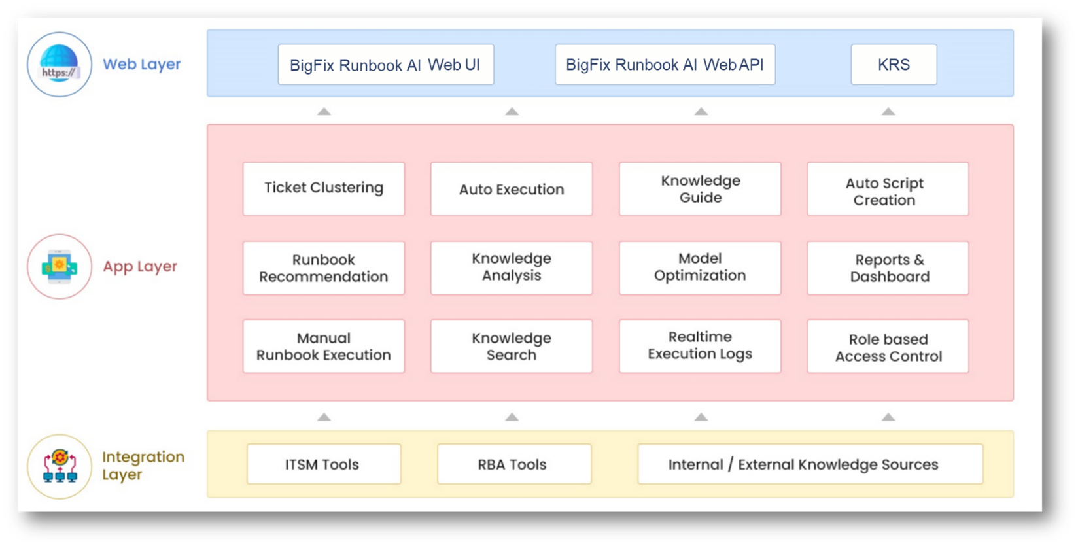Click the Integration Layer network icon
The image size is (1078, 550).
pyautogui.click(x=60, y=466)
